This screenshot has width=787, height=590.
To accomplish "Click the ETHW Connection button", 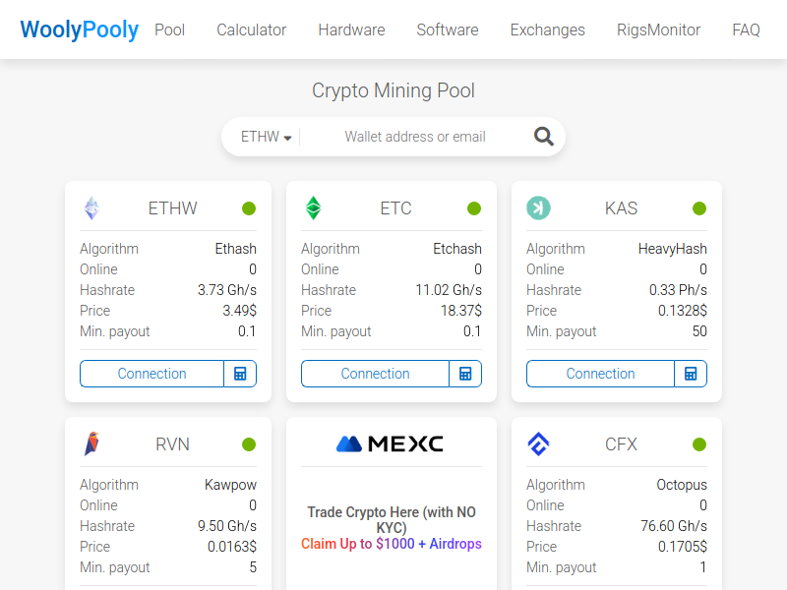I will [151, 374].
